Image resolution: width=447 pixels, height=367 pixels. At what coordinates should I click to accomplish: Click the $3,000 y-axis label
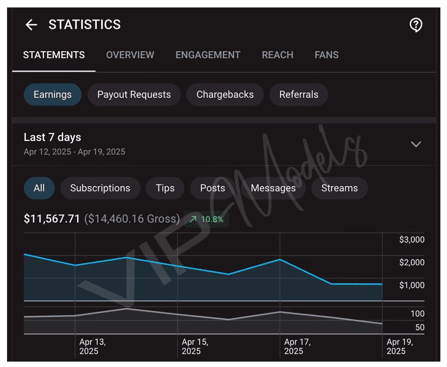(412, 239)
